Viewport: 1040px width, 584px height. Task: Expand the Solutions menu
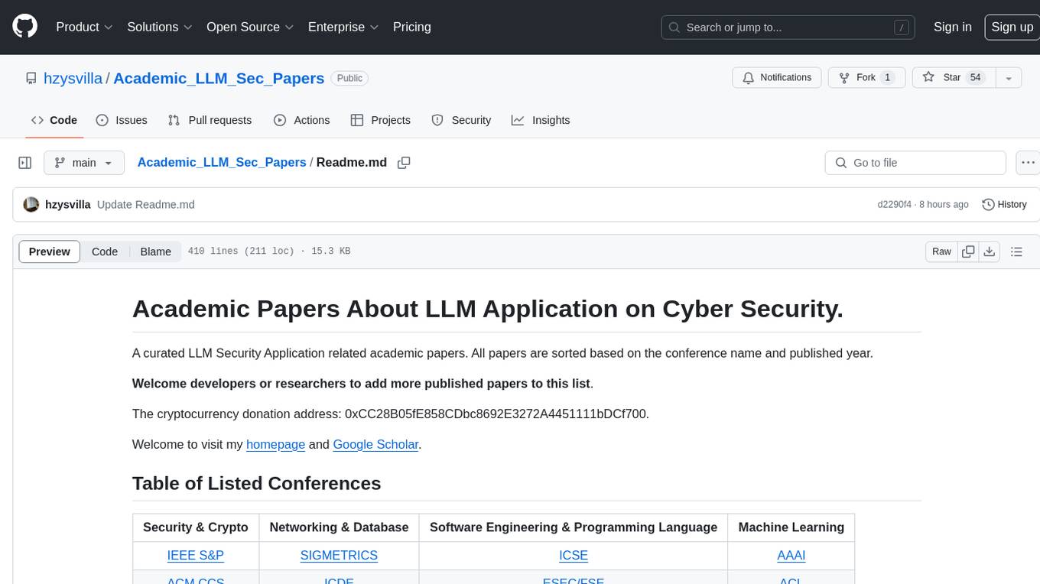[x=160, y=27]
